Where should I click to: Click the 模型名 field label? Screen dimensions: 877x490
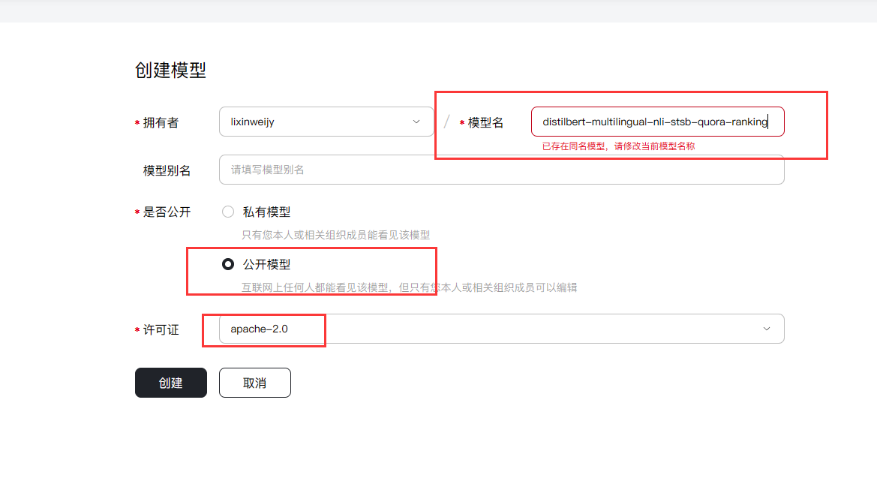click(x=485, y=122)
